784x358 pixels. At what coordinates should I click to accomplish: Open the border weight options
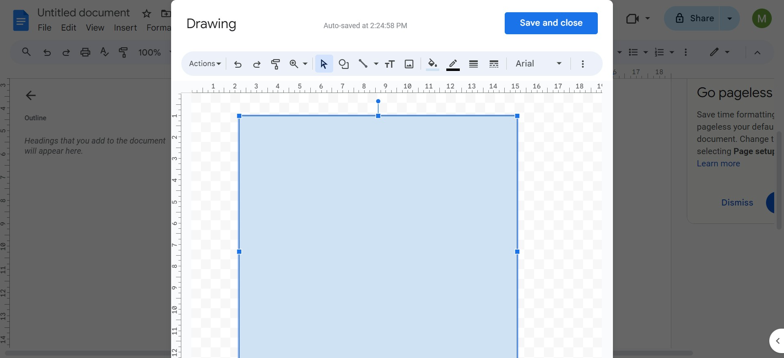point(473,64)
